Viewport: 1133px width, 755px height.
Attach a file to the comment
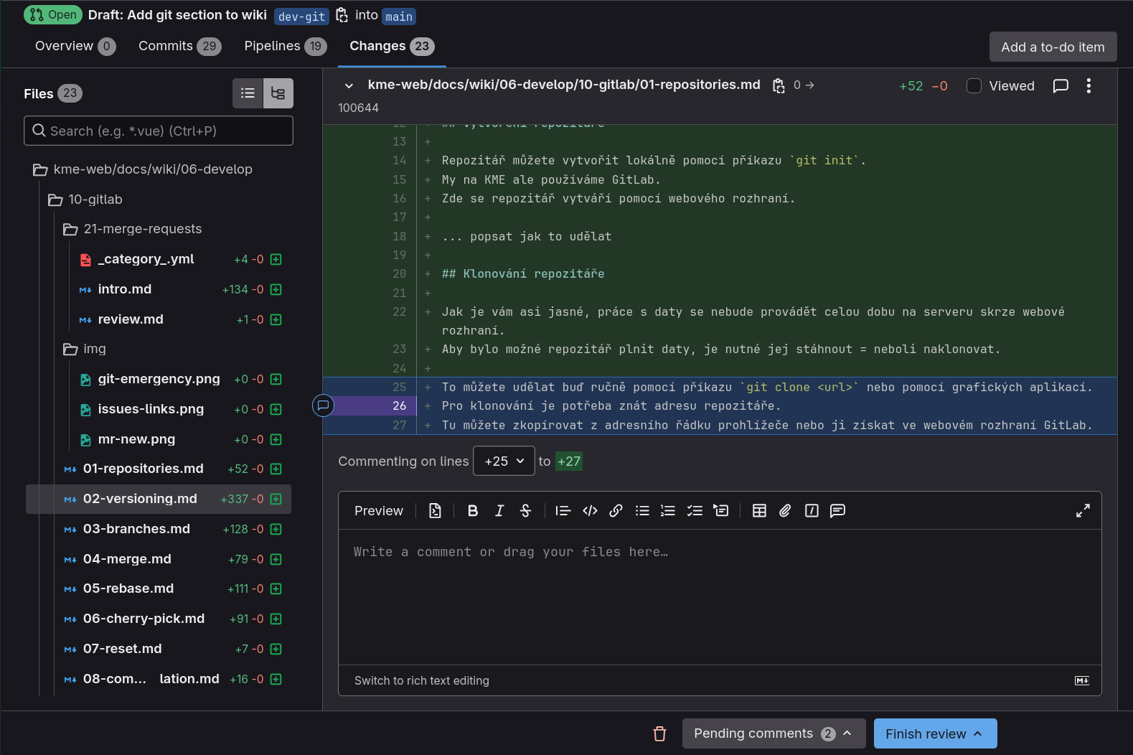[785, 511]
